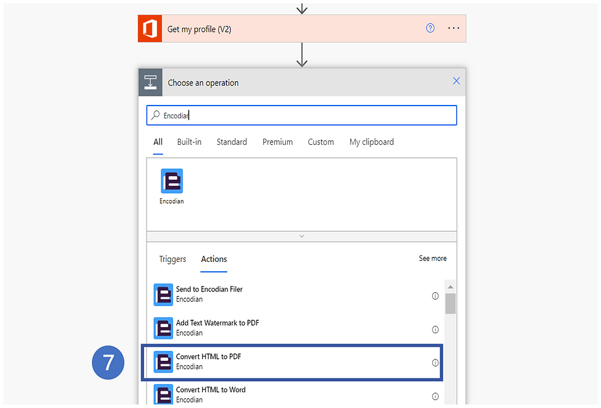Image resolution: width=601 pixels, height=408 pixels.
Task: Switch to the Custom tab
Action: tap(321, 142)
